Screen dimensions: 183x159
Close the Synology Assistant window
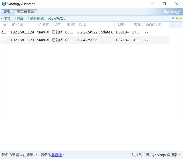click(x=177, y=4)
